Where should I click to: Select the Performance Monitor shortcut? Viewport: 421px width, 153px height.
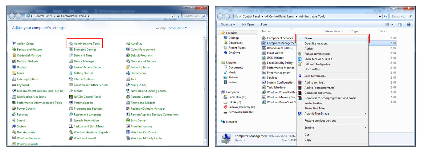tap(278, 68)
